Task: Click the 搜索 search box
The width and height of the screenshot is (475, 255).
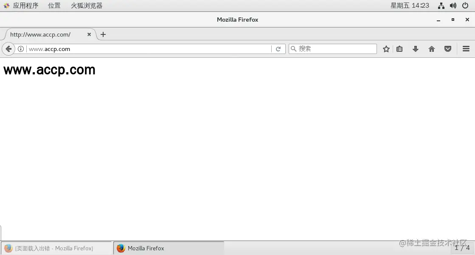Action: 333,49
